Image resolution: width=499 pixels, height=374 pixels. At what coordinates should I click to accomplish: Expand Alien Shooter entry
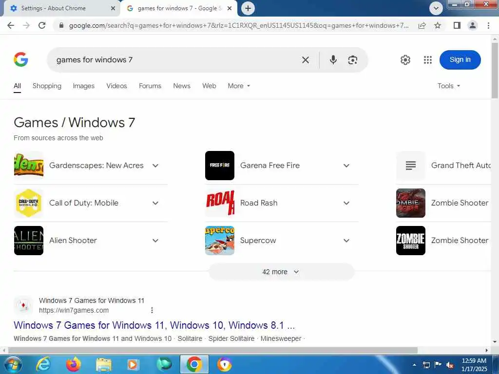pos(155,241)
